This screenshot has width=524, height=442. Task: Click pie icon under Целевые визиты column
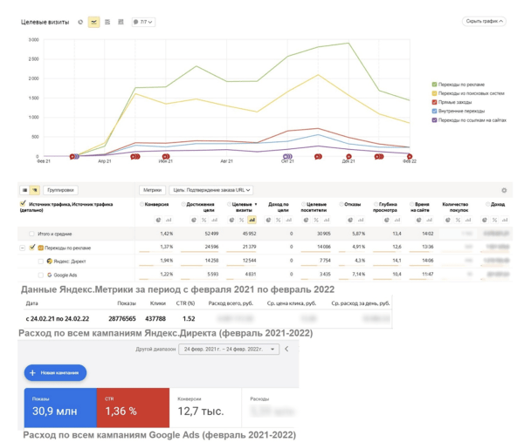point(231,220)
